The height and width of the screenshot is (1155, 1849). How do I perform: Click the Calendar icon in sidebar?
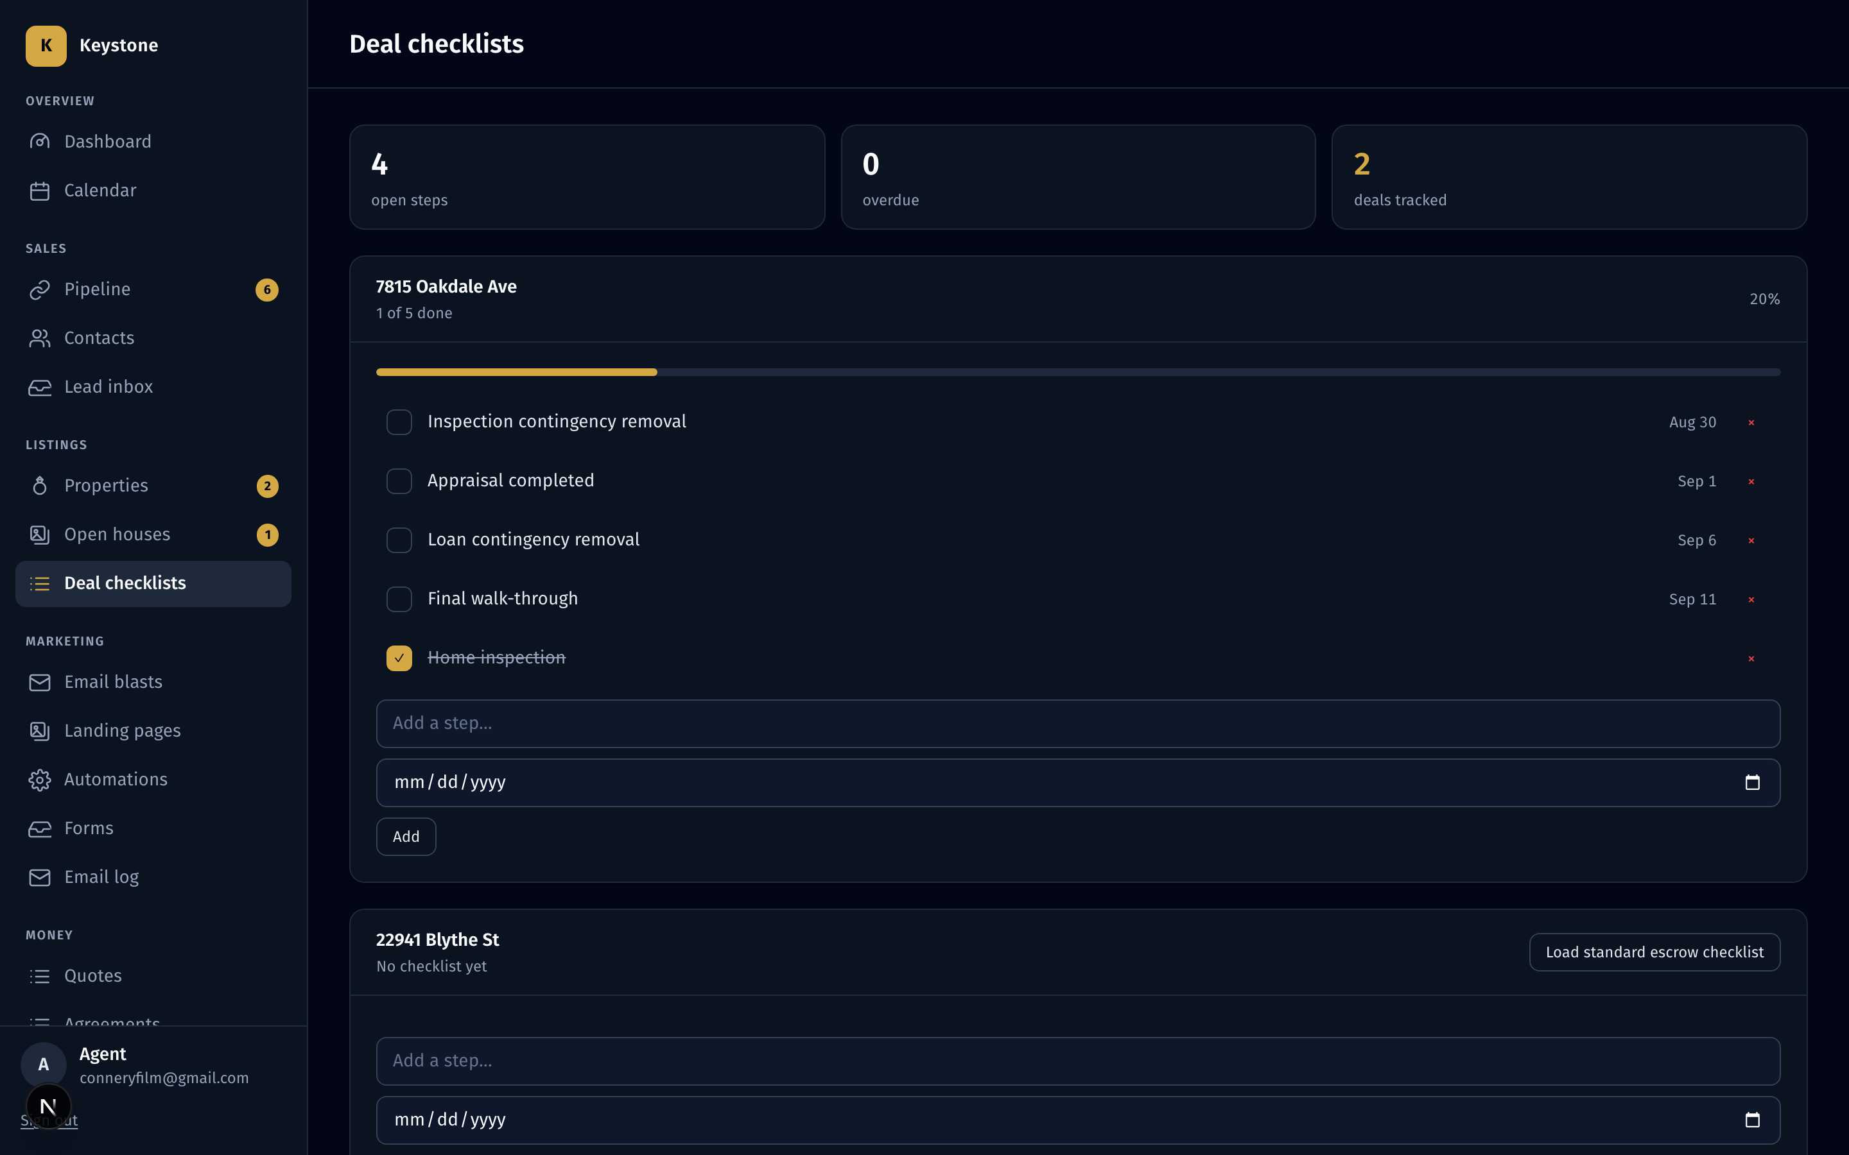point(40,190)
